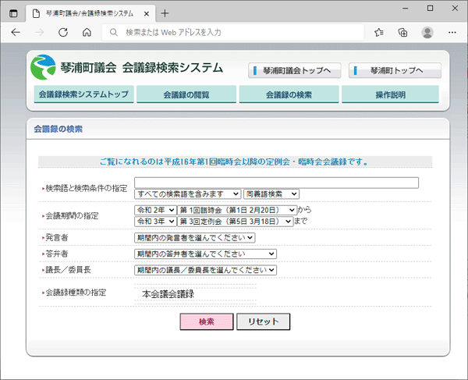Click the 会議期間の指定 label
468x380 pixels.
point(72,216)
